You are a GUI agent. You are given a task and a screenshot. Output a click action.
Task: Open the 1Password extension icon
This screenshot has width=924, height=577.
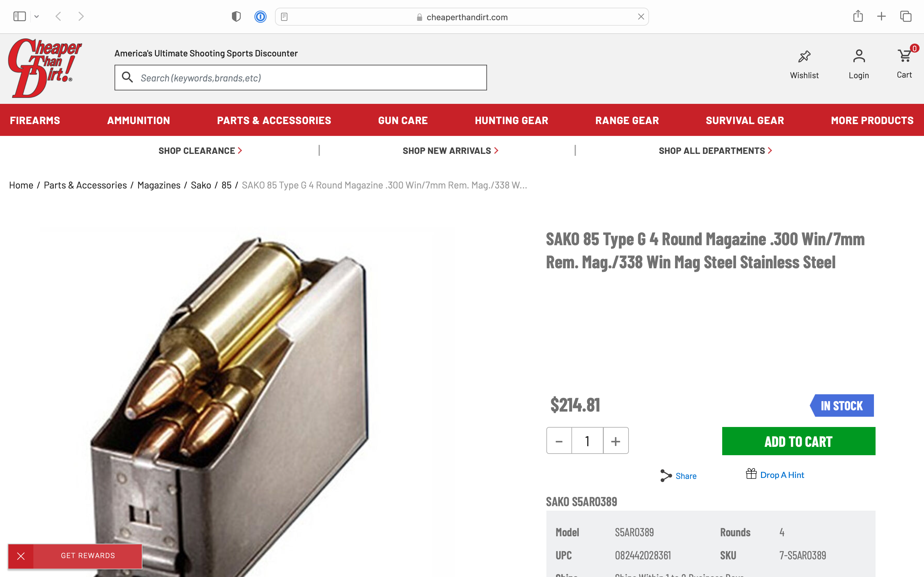pyautogui.click(x=261, y=17)
